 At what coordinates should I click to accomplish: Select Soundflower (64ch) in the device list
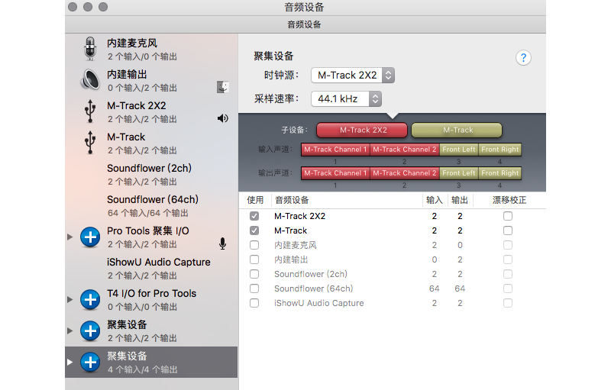click(151, 206)
